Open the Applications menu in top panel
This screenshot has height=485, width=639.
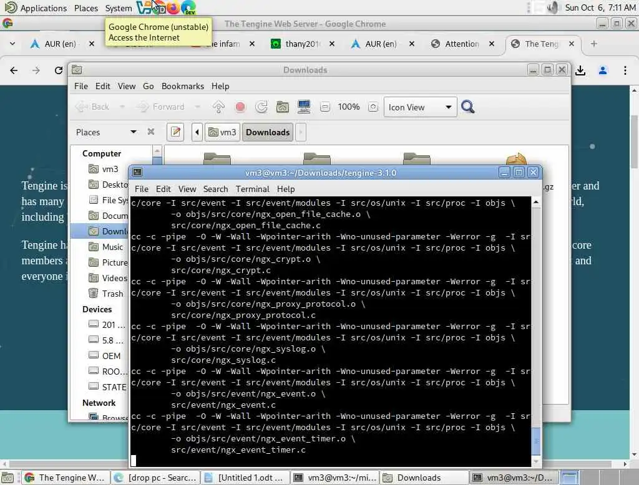(x=36, y=7)
